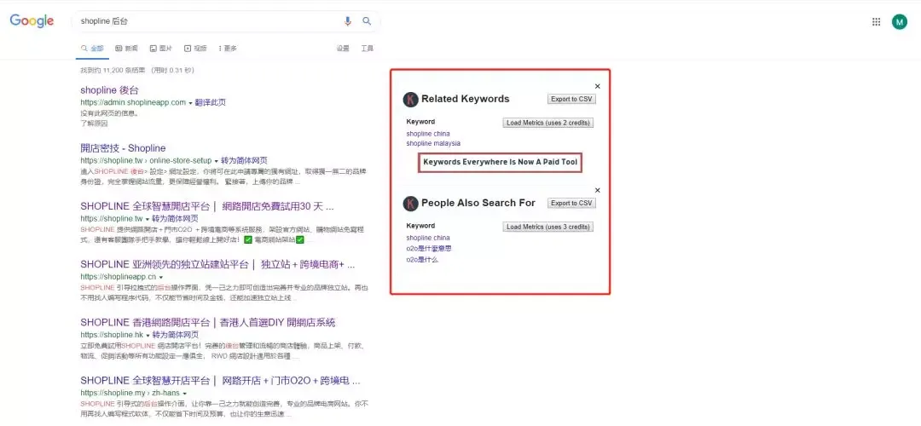Activate voice search microphone icon

click(348, 21)
